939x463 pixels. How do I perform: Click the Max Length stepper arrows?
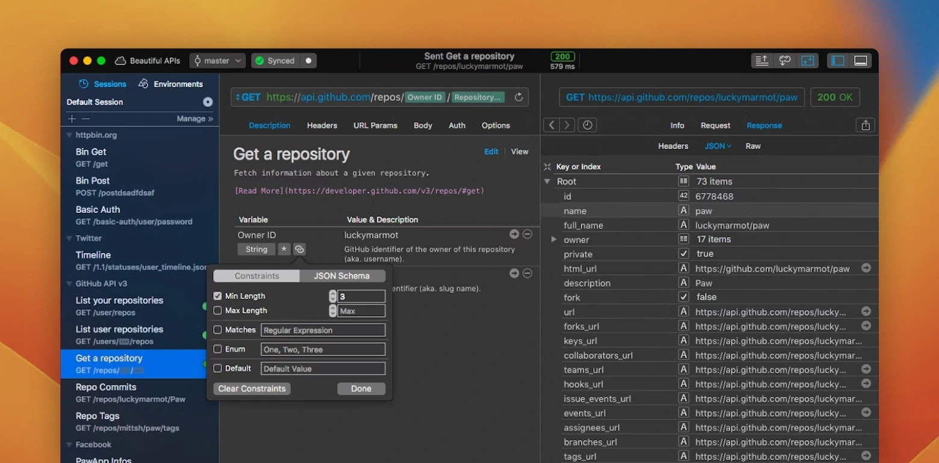coord(333,311)
